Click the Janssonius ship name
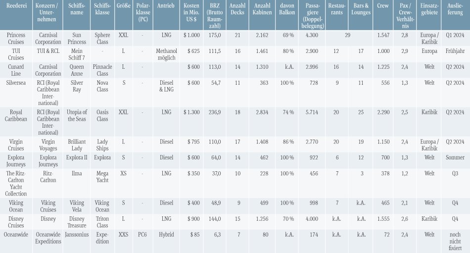The height and width of the screenshot is (253, 470). pos(77,235)
